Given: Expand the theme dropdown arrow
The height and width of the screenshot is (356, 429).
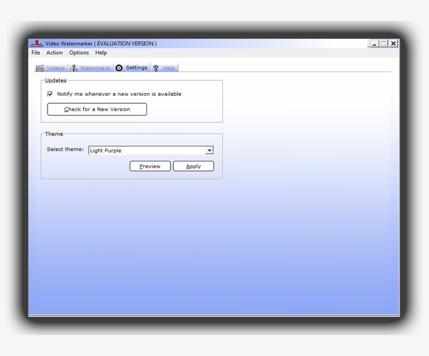Looking at the screenshot, I should 209,151.
